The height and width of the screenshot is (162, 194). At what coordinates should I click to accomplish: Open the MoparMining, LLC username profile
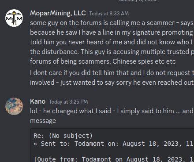tap(58, 13)
